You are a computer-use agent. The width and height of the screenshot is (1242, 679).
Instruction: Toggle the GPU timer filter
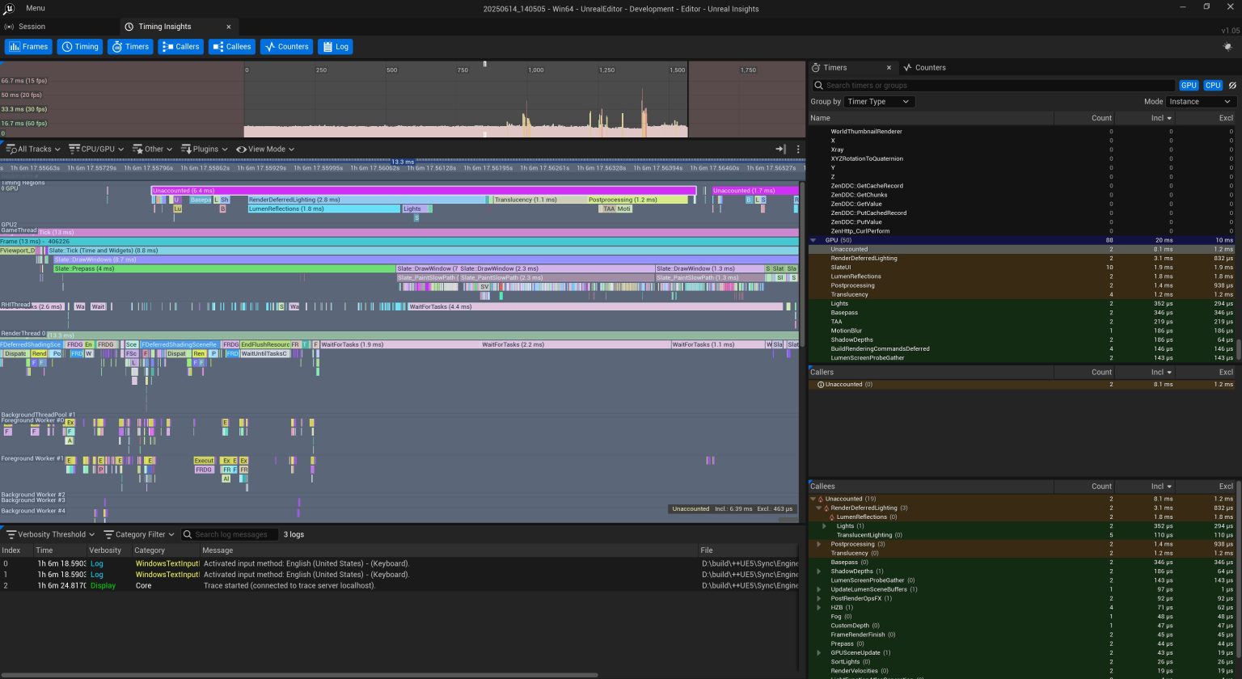pyautogui.click(x=1189, y=85)
